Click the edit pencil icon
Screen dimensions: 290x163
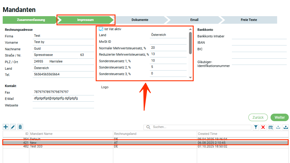point(13,127)
